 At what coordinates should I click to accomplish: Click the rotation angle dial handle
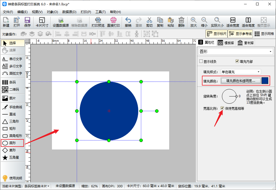pyautogui.click(x=236, y=96)
